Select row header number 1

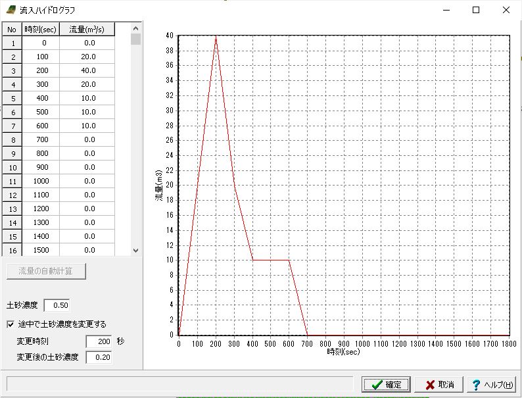tap(12, 43)
